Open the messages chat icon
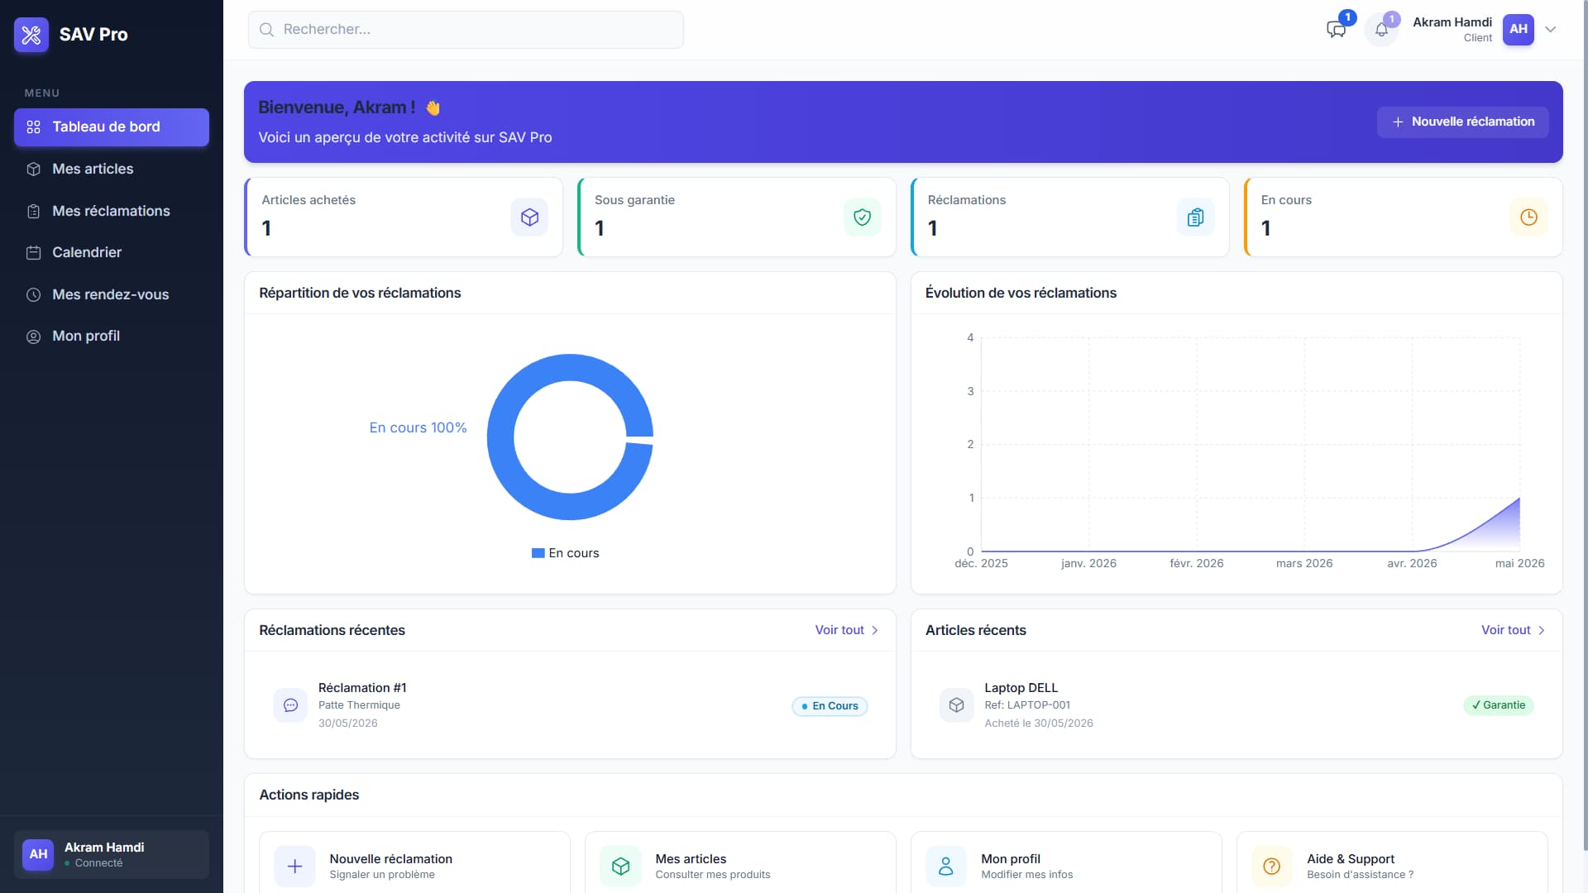 (x=1336, y=30)
